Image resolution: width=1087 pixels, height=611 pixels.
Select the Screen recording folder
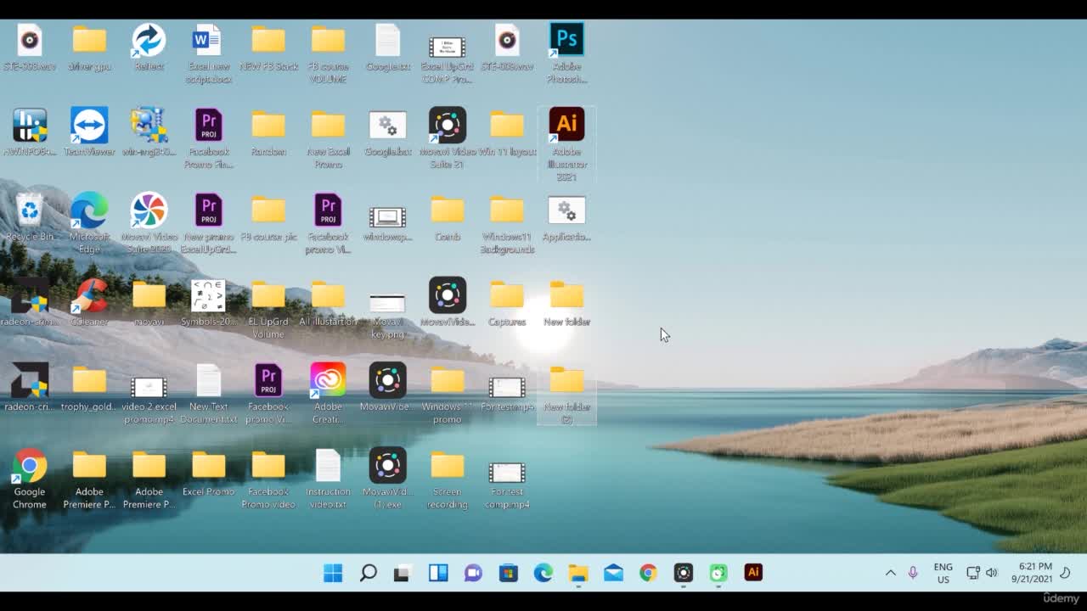pos(447,479)
